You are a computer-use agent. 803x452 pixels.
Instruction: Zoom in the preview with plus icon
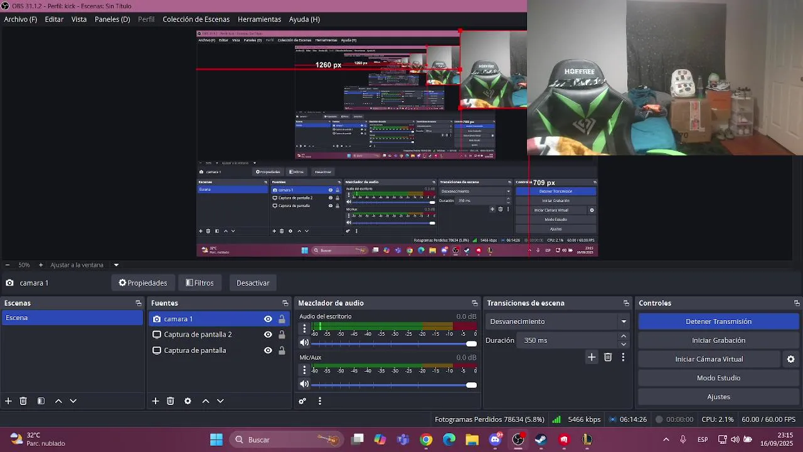point(41,265)
